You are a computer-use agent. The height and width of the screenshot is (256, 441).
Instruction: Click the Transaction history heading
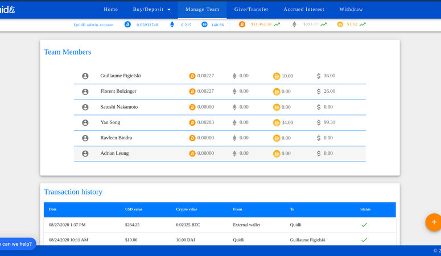(73, 192)
